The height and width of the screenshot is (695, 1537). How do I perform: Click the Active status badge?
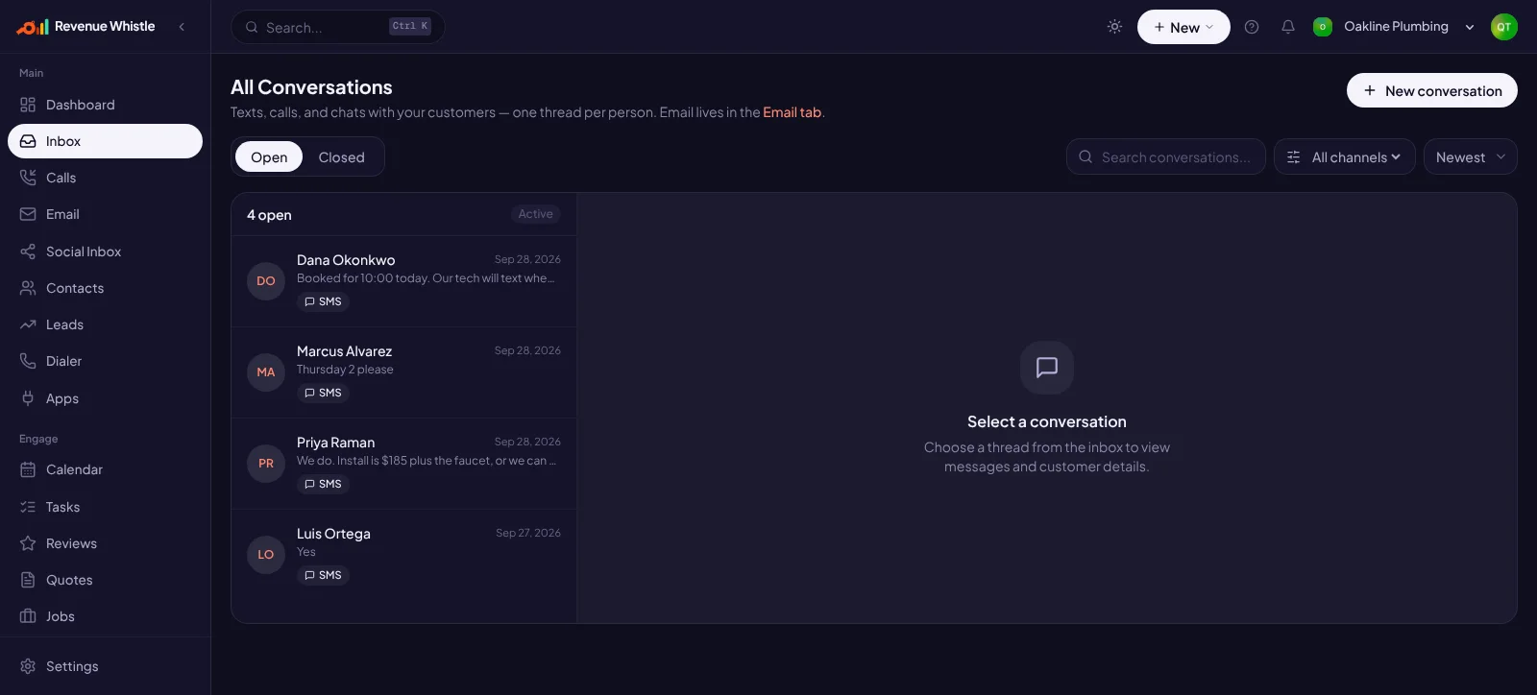(535, 214)
